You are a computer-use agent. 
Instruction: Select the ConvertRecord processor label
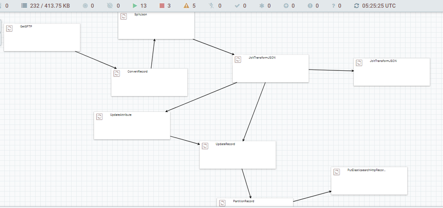137,72
